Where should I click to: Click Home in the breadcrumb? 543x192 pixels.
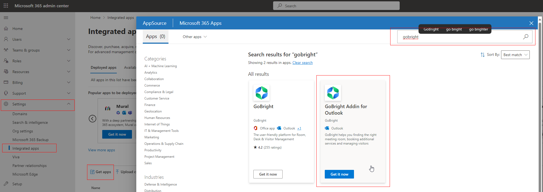point(95,18)
